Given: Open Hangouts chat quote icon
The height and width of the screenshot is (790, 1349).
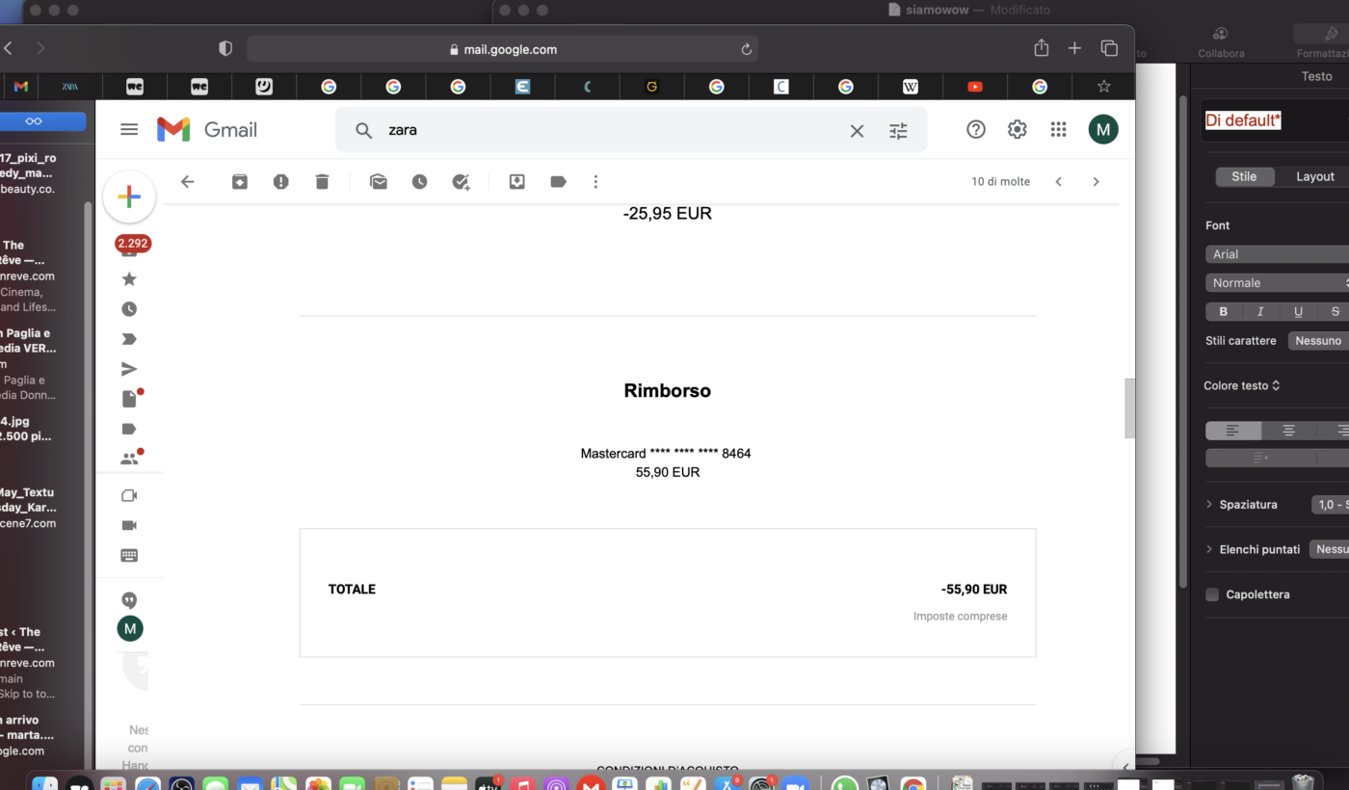Looking at the screenshot, I should pyautogui.click(x=129, y=600).
